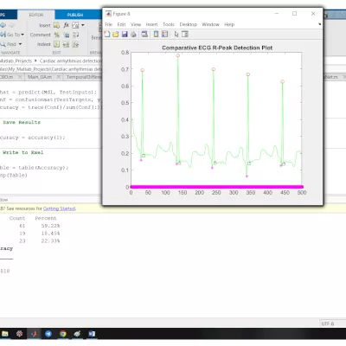Click the Decrease Indent icon

pyautogui.click(x=75, y=44)
